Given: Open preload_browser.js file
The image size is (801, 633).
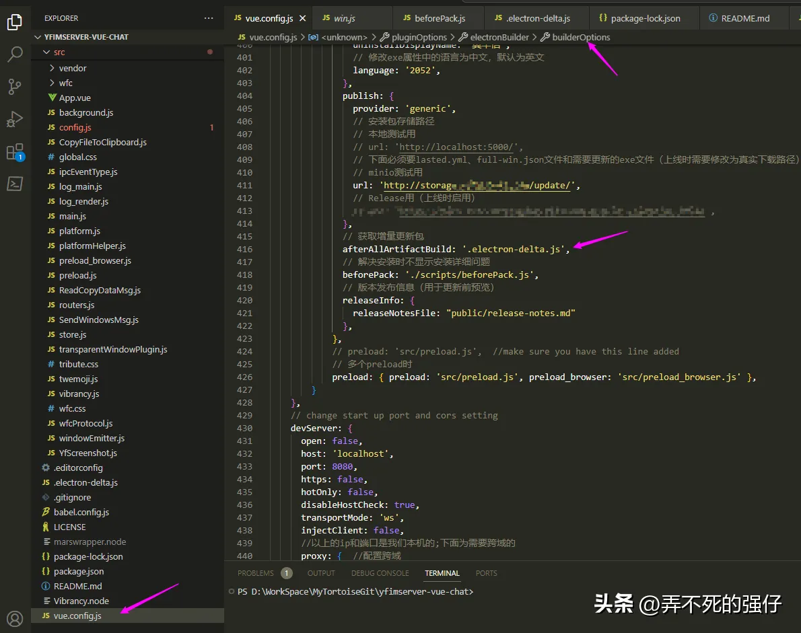Looking at the screenshot, I should (x=128, y=260).
